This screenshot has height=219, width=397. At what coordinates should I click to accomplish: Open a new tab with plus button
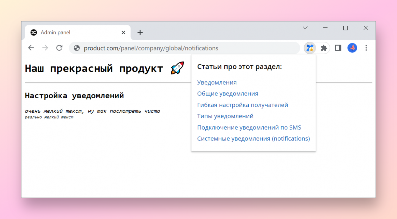coord(140,33)
